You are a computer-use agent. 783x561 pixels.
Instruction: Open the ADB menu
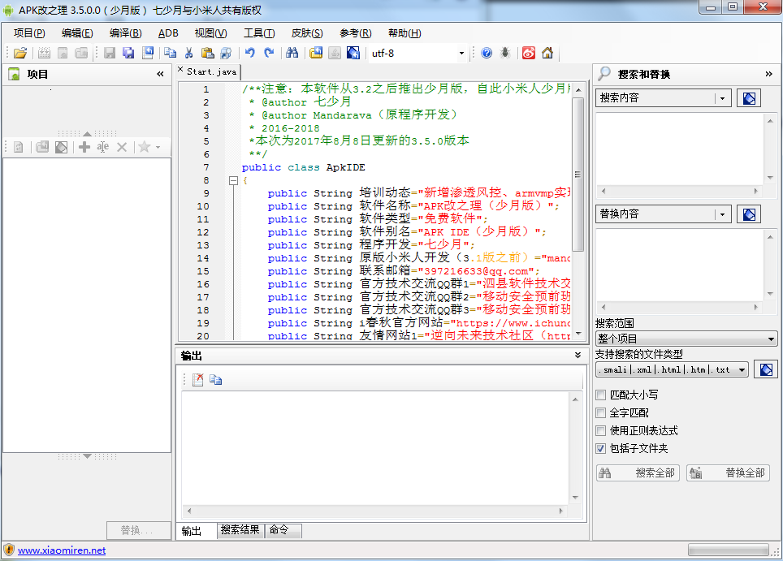(168, 33)
